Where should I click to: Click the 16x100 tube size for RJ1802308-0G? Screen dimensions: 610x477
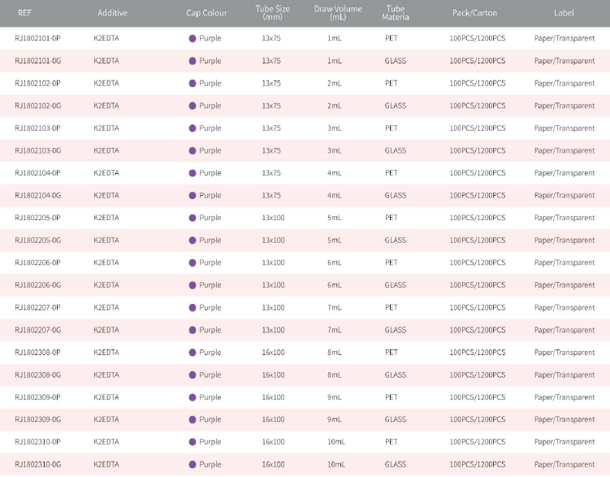[x=273, y=375]
